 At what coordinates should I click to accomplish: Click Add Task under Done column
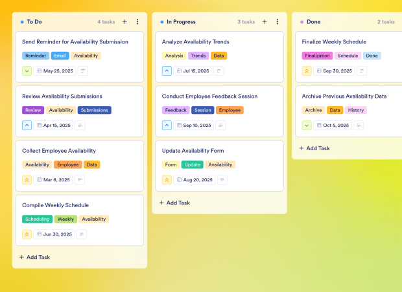pyautogui.click(x=314, y=148)
